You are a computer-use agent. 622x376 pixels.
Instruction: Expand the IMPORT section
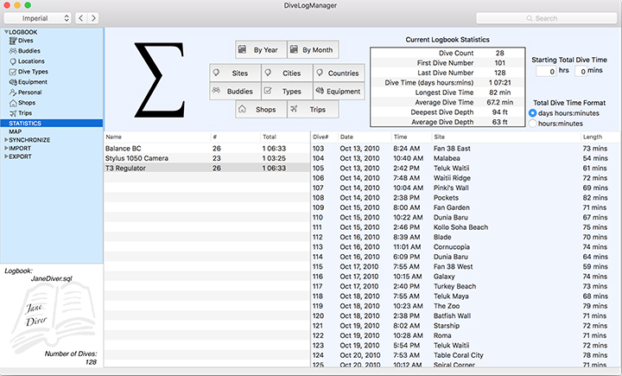pyautogui.click(x=6, y=149)
